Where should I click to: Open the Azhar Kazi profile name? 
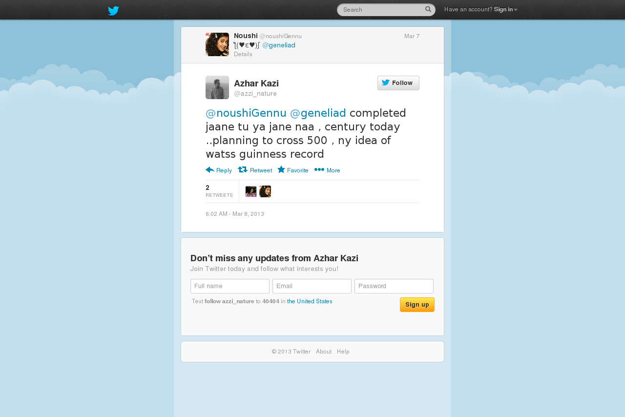(x=256, y=83)
